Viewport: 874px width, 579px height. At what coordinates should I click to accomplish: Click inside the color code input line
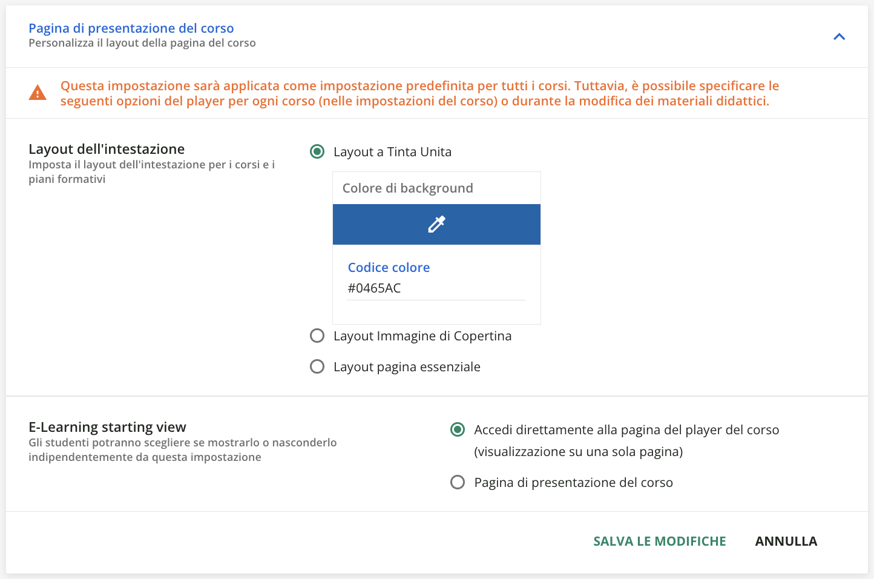coord(436,288)
